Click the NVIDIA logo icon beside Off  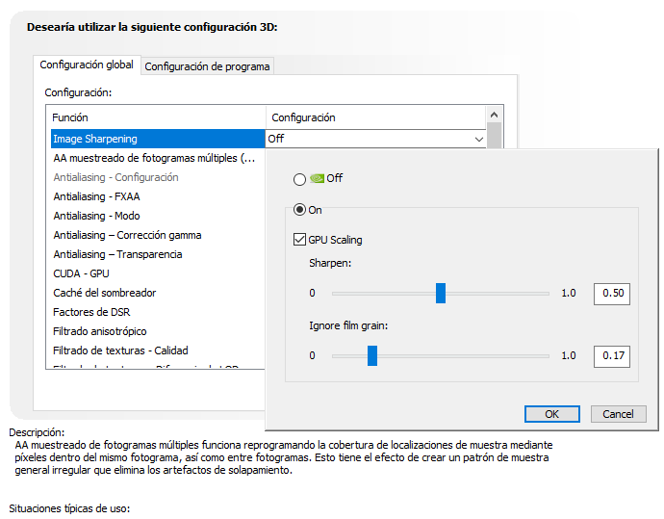tap(317, 178)
